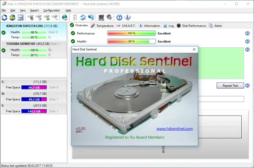Open the Configuration menu
254x168 pixels.
[52, 10]
